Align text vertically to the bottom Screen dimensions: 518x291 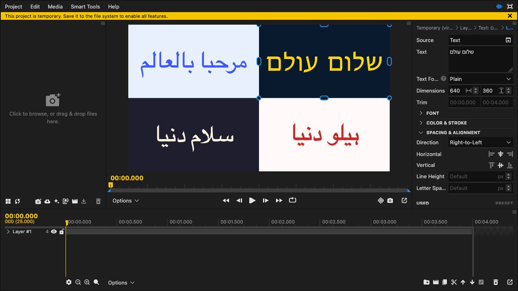[x=510, y=165]
